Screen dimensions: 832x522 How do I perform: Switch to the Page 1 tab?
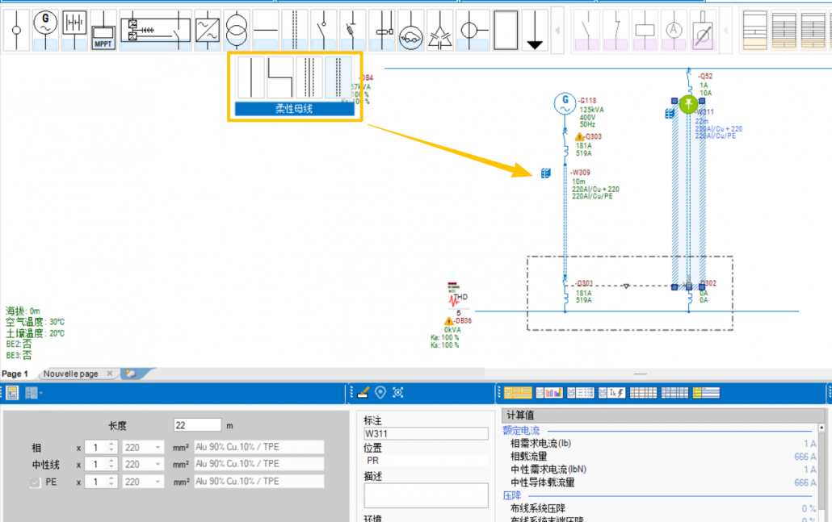click(x=15, y=374)
